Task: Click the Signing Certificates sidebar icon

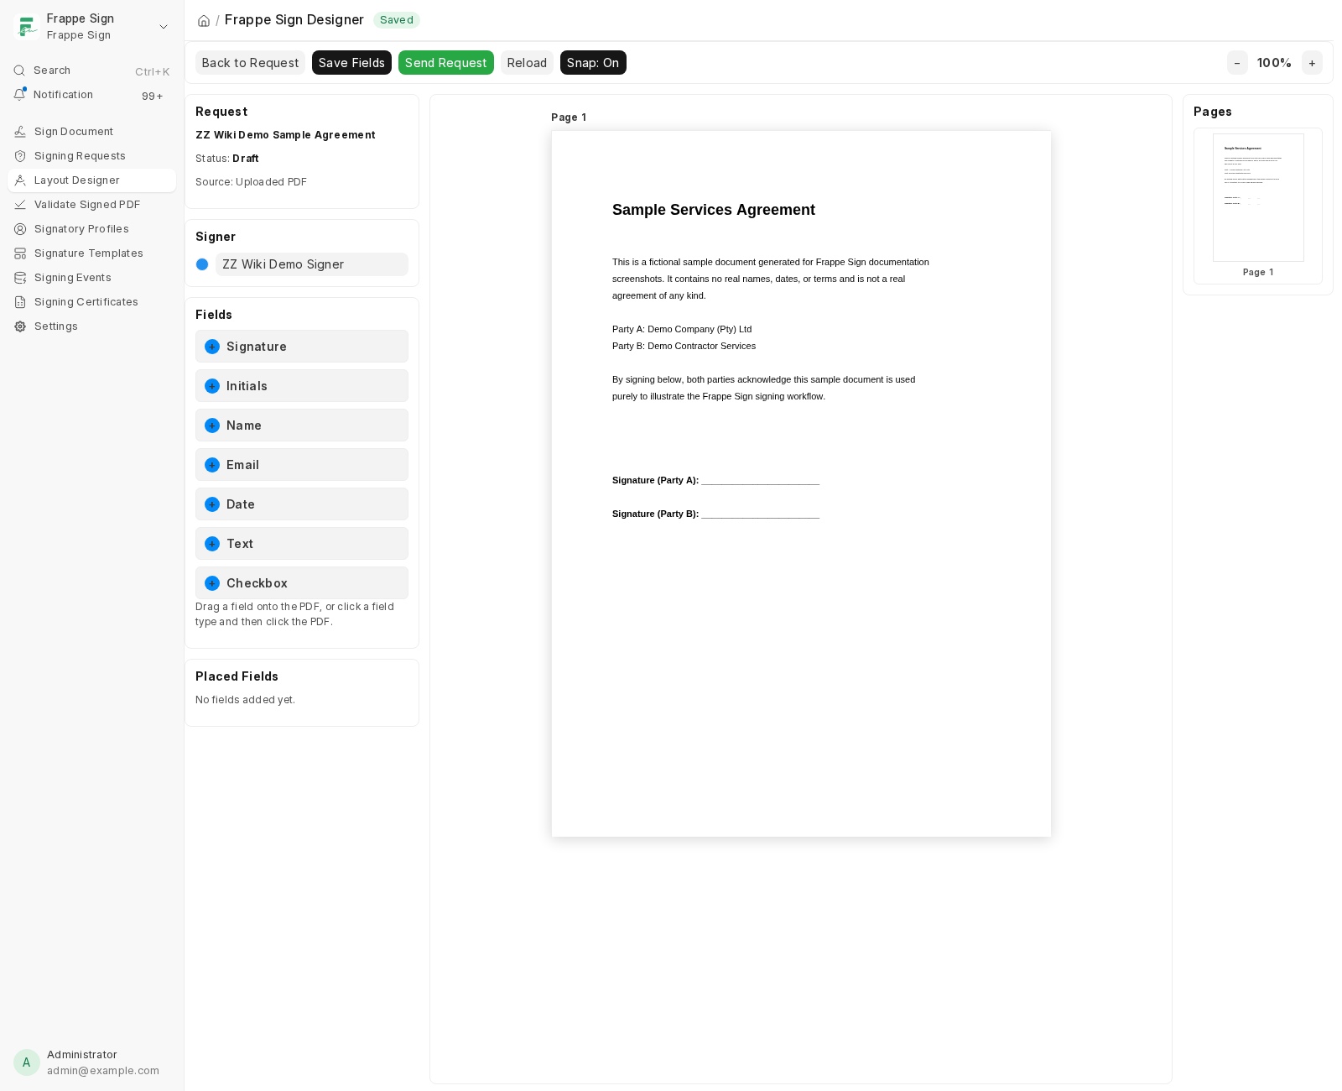Action: (x=20, y=302)
